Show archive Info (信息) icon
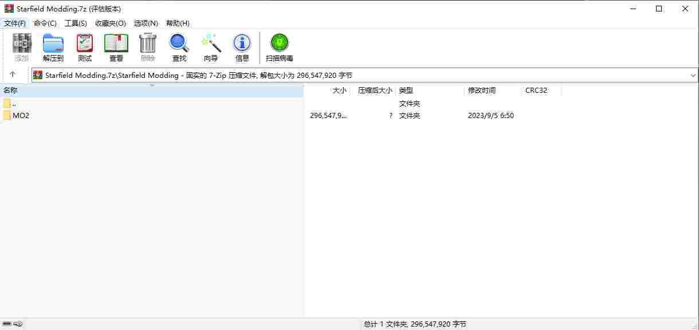699x330 pixels. (x=242, y=43)
